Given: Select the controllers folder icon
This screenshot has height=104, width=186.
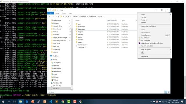Looking at the screenshot, I should [76, 27].
